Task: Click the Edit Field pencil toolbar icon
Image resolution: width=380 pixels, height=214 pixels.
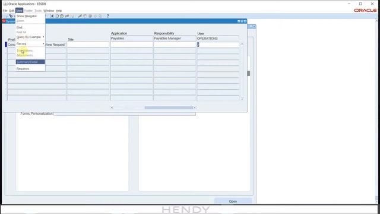Action: (x=80, y=16)
